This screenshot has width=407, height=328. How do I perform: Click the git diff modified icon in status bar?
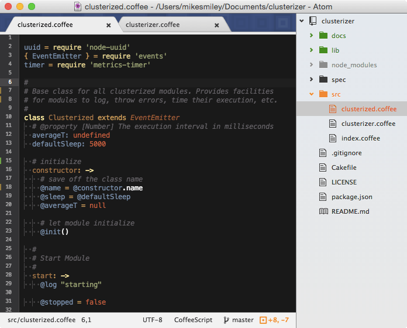pos(263,320)
